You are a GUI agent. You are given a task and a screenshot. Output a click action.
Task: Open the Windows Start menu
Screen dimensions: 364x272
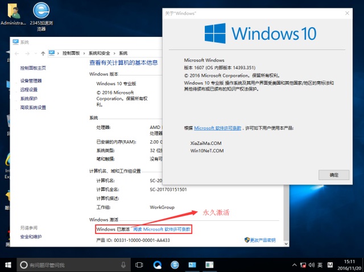click(x=9, y=265)
